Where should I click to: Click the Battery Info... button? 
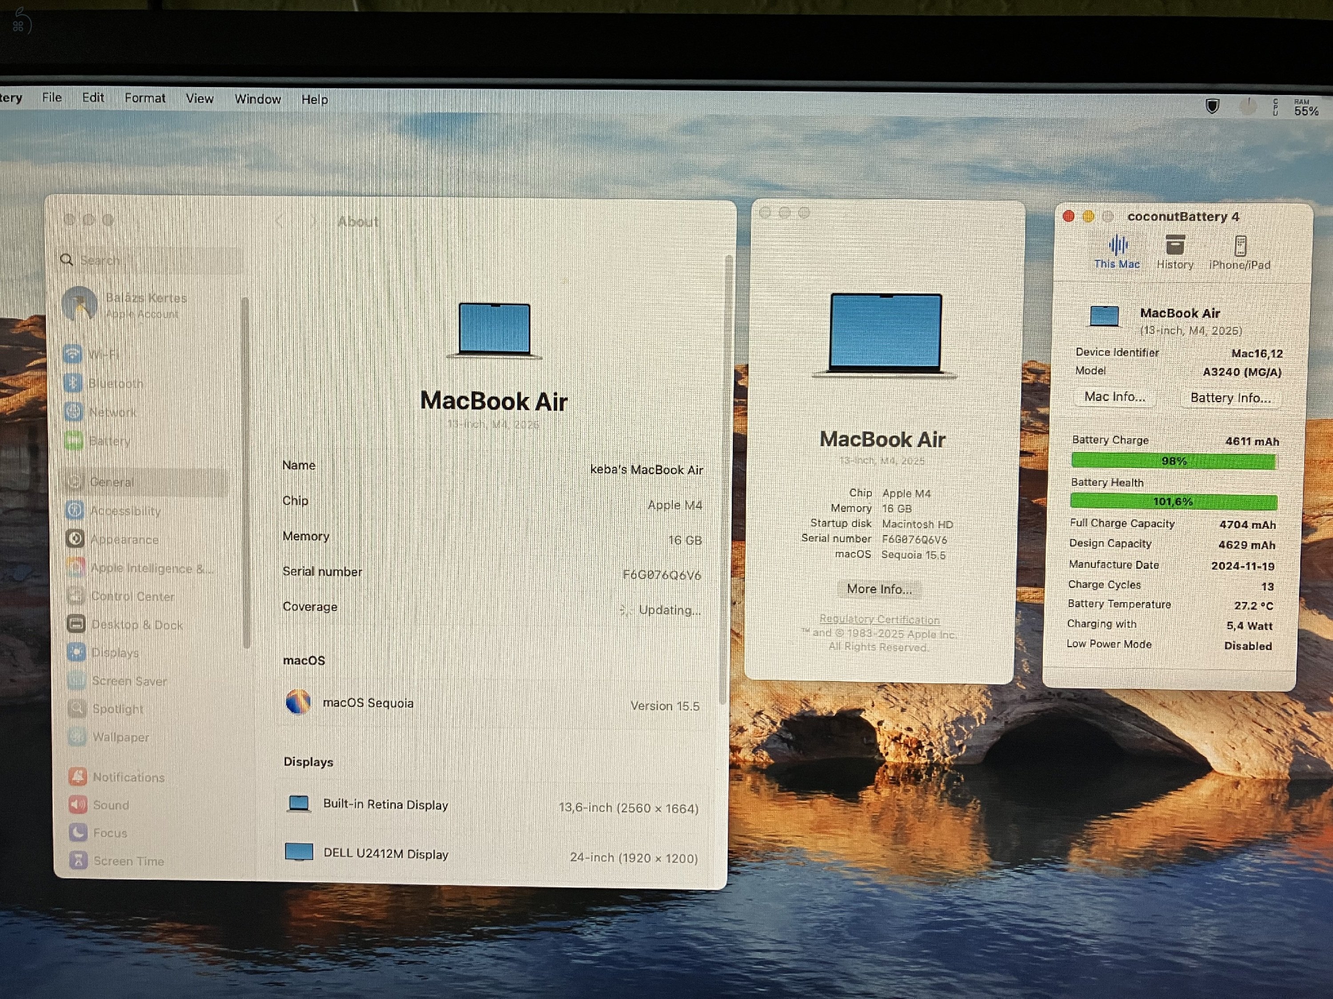coord(1230,398)
